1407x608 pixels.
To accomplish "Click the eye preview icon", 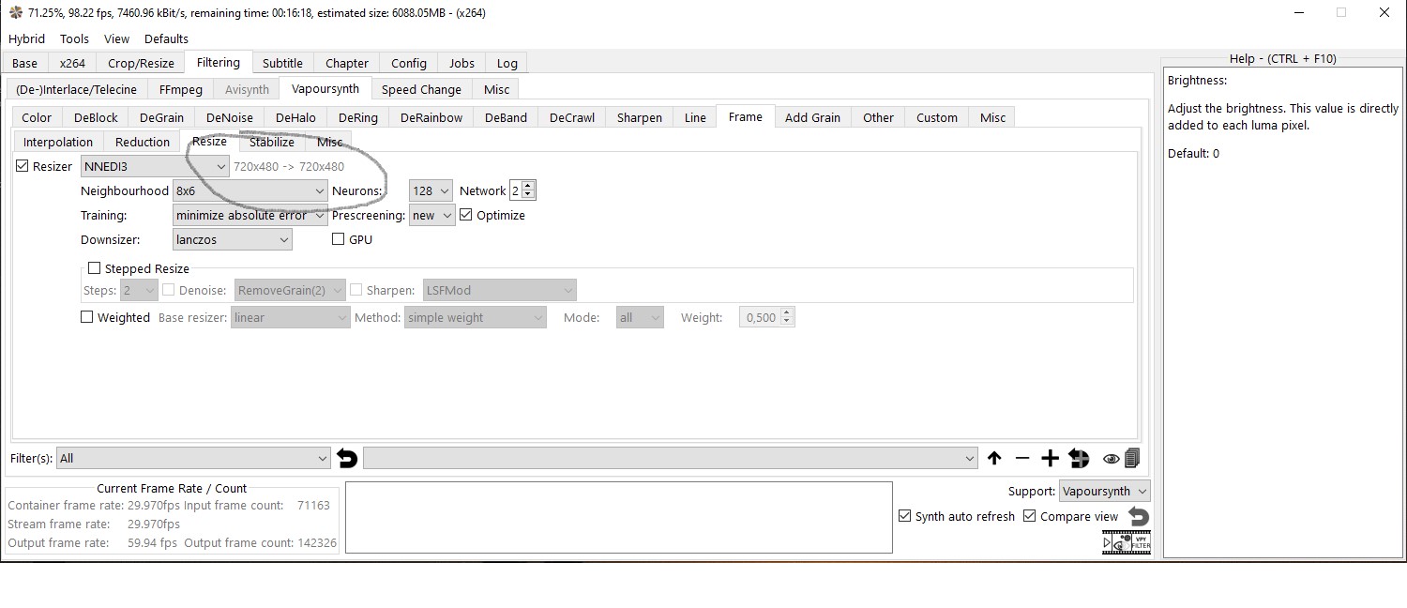I will [x=1111, y=459].
